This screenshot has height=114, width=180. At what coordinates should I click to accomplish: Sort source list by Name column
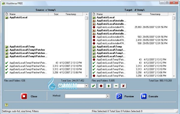28,14
